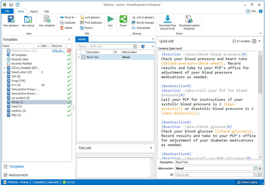Click Download medical templates
This screenshot has width=265, height=185.
[x=189, y=20]
